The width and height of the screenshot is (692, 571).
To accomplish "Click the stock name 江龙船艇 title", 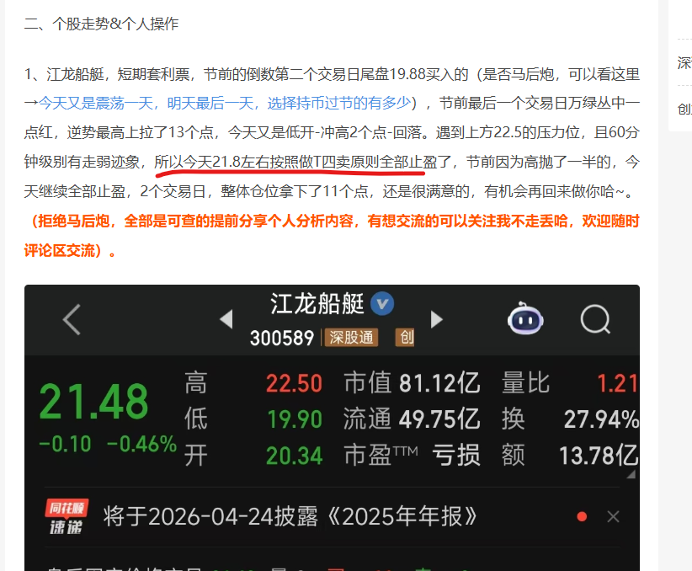I will (x=317, y=304).
